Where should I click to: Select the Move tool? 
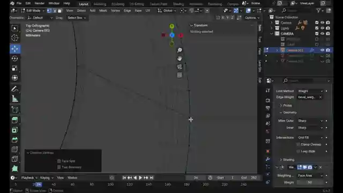(x=14, y=49)
